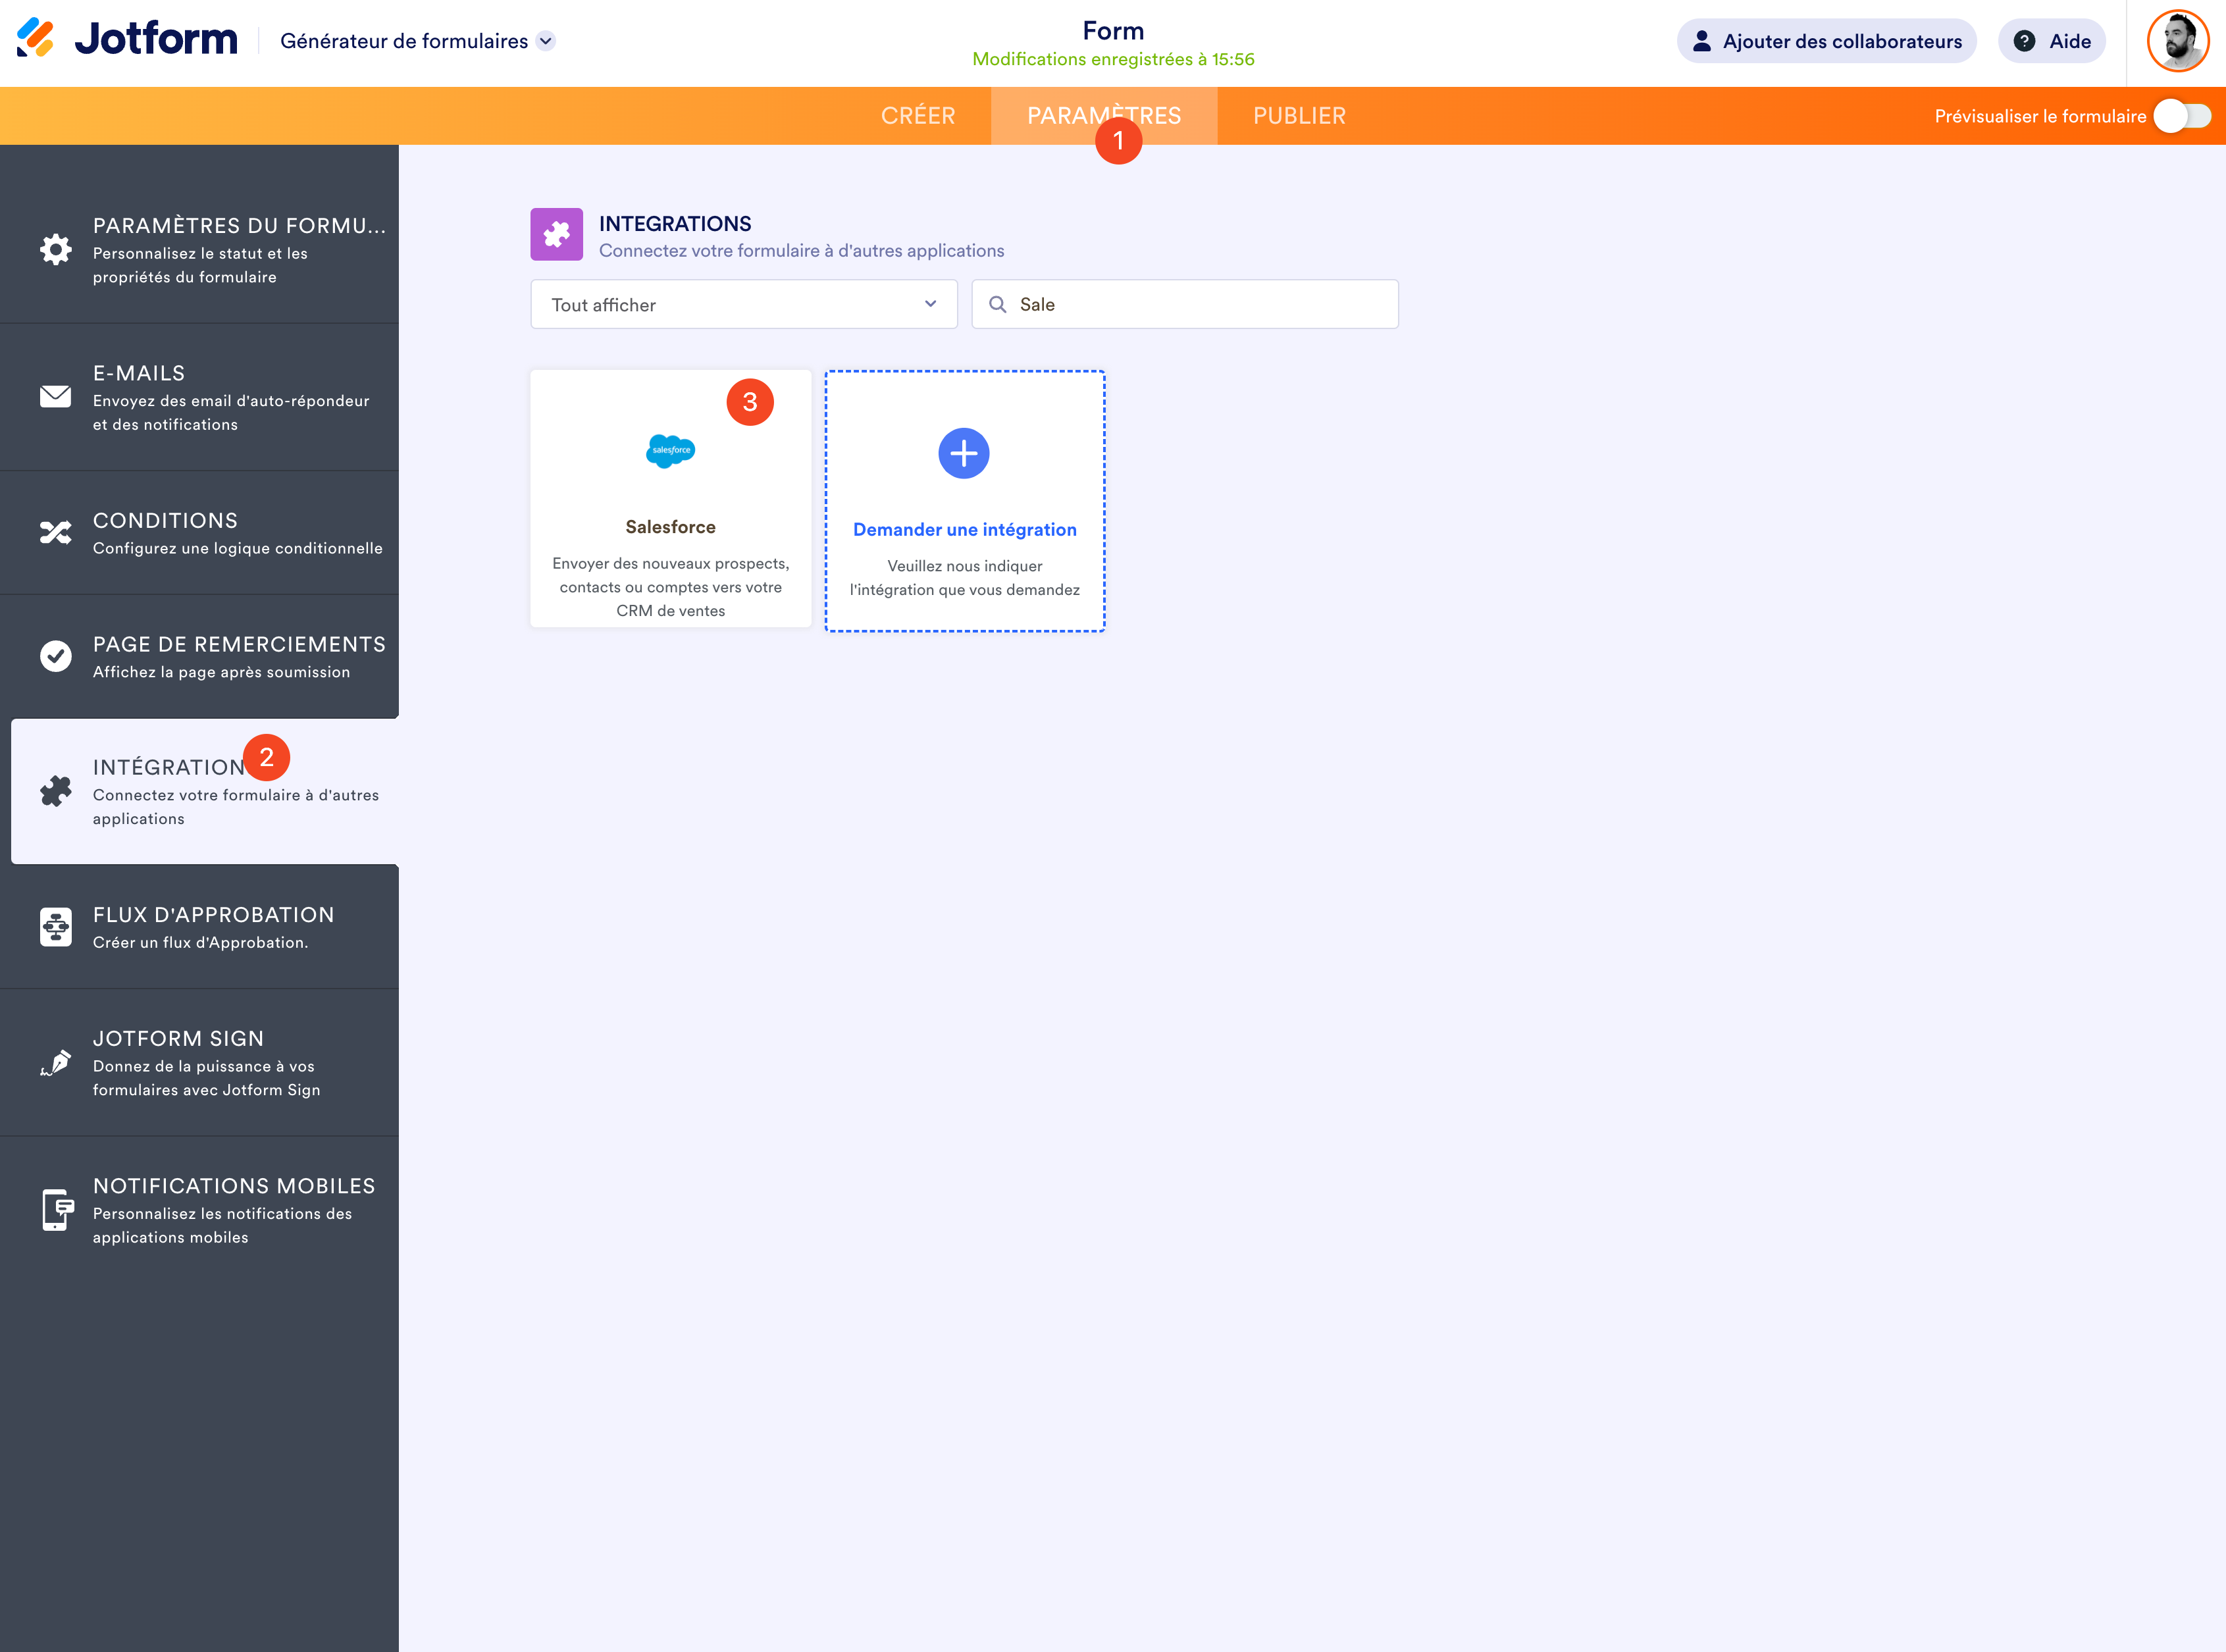The width and height of the screenshot is (2226, 1652).
Task: Open the Tout afficher category dropdown
Action: click(x=743, y=304)
